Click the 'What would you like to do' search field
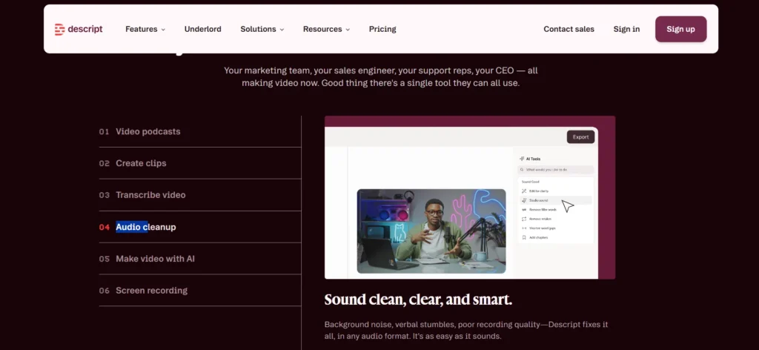This screenshot has width=759, height=350. pos(555,170)
